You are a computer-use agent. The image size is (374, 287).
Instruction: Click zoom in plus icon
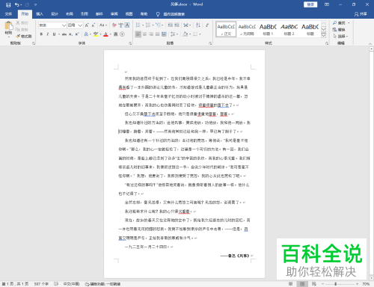(x=357, y=284)
